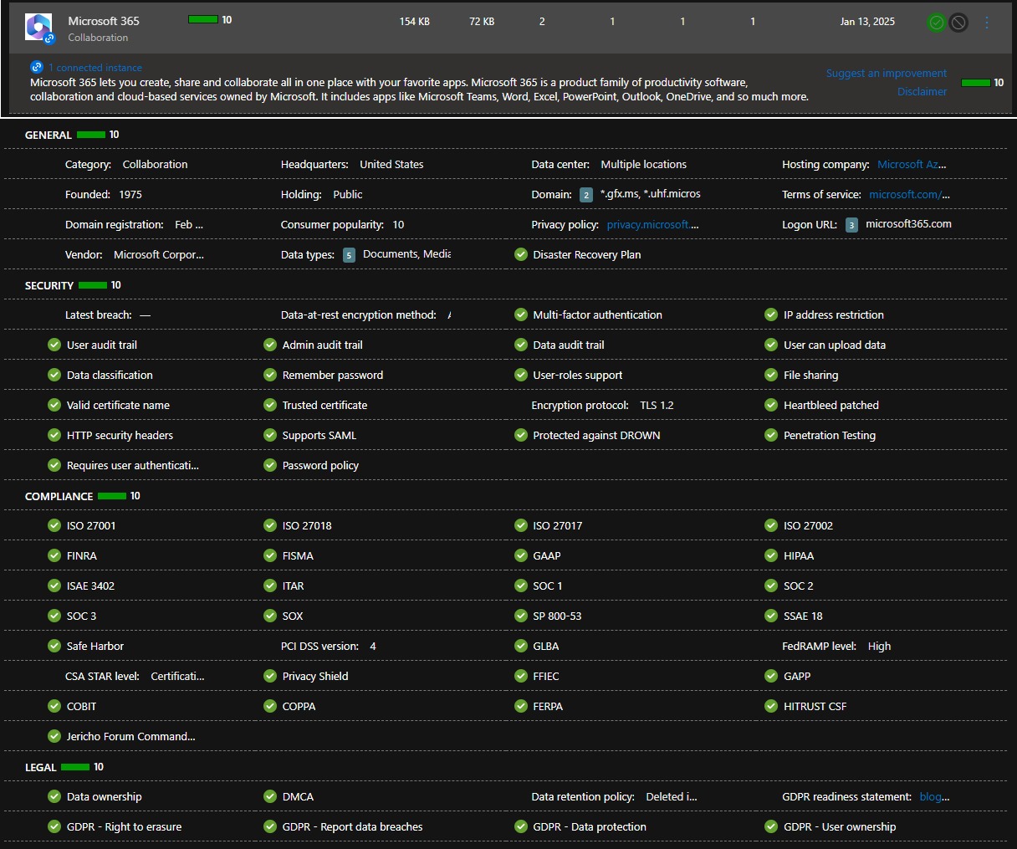Expand the Domain list via the 2 badge
The height and width of the screenshot is (849, 1017).
pos(588,194)
